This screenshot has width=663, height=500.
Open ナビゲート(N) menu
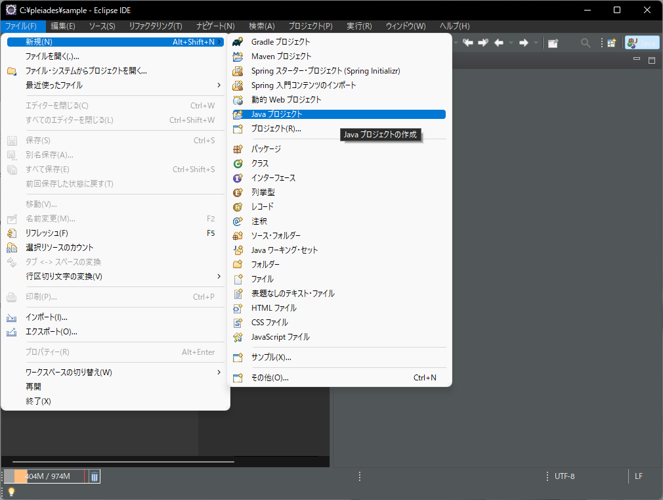tap(215, 26)
